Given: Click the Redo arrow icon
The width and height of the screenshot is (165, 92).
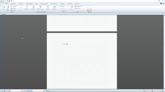Looking at the screenshot, I should tap(14, 1).
